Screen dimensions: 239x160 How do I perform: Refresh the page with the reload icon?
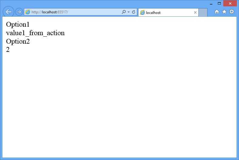pyautogui.click(x=134, y=12)
